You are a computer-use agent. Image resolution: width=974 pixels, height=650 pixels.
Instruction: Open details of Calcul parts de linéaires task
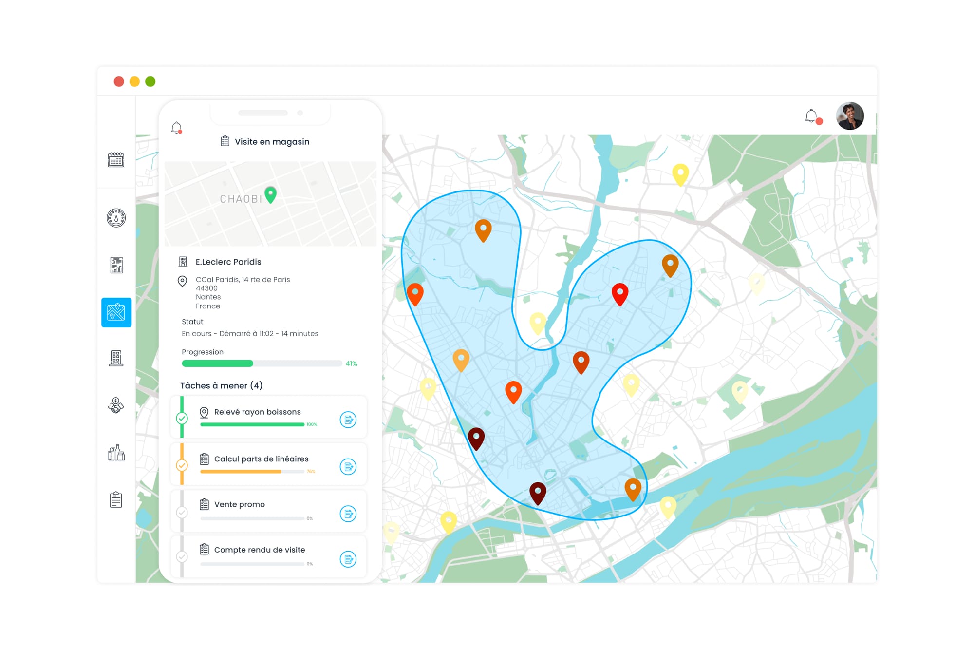pos(348,467)
